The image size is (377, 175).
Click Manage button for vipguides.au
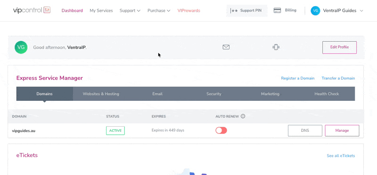coord(342,130)
